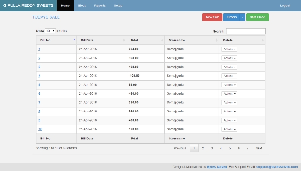Screen dimensions: 301x171
Task: Open the Stock menu
Action: (82, 6)
